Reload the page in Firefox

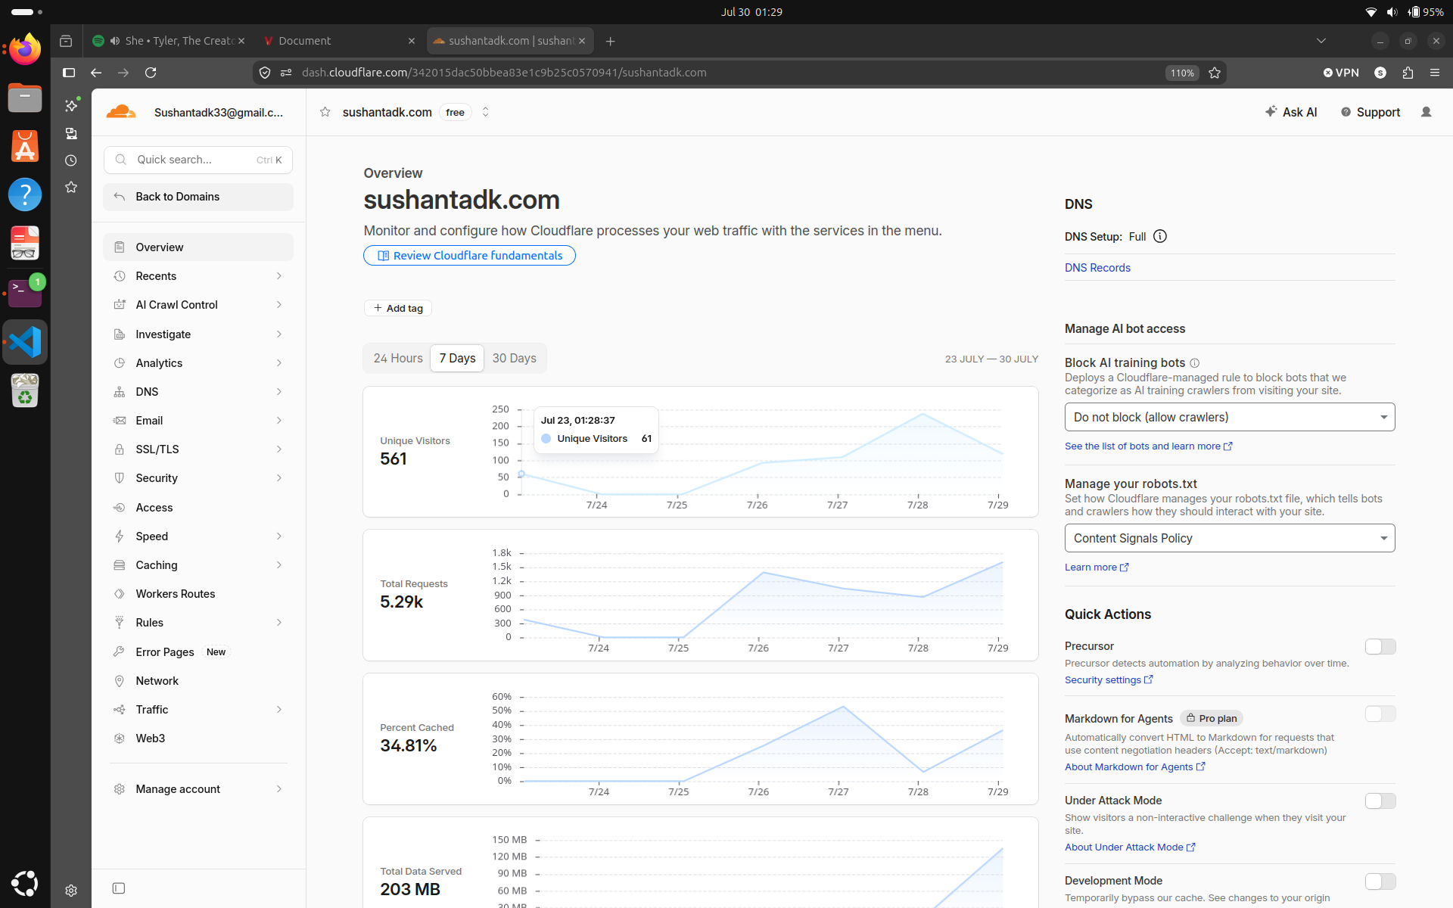tap(151, 73)
